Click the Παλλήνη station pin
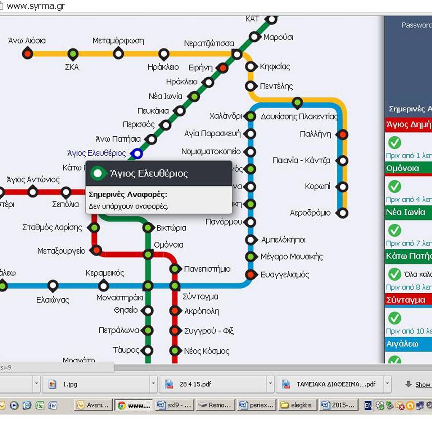Screen dimensions: 432x432 343,135
